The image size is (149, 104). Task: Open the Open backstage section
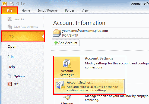[x=12, y=47]
